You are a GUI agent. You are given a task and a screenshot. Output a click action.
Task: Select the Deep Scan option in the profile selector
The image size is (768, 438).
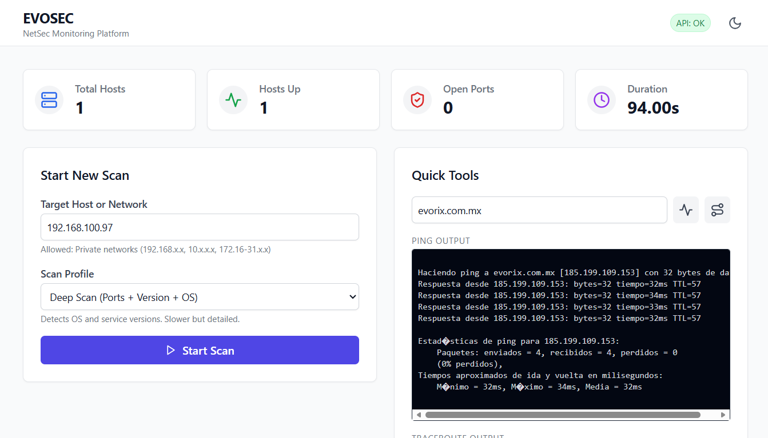[x=200, y=296]
